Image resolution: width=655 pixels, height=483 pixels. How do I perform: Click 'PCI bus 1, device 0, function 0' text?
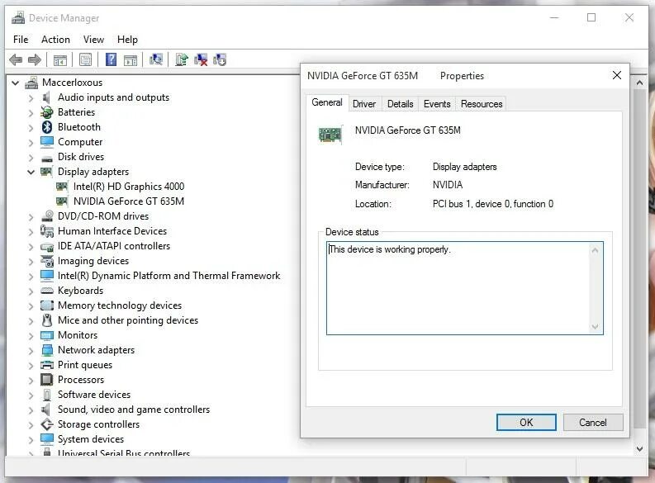(493, 204)
